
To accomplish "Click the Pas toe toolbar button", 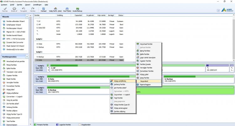I will point(5,10).
